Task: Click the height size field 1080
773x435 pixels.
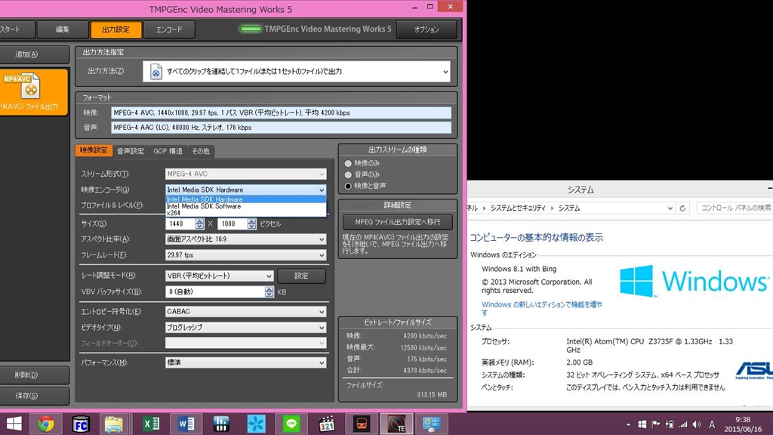Action: pyautogui.click(x=233, y=224)
